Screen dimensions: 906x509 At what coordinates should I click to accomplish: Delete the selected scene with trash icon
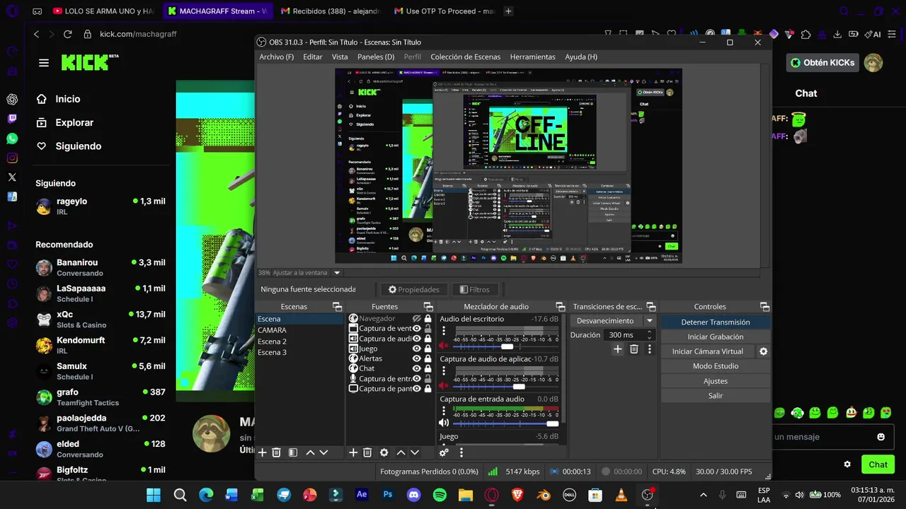277,452
